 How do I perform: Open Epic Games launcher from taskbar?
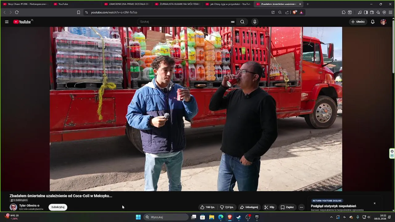[x=257, y=217]
